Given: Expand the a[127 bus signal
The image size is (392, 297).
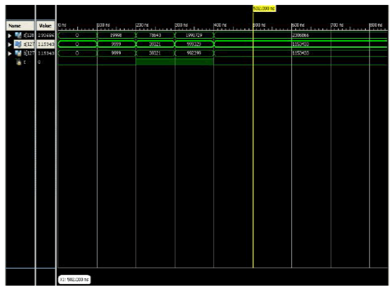Looking at the screenshot, I should click(8, 44).
